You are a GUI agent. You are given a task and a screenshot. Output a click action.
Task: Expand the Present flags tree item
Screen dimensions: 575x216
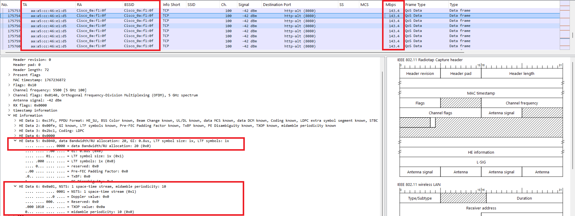coord(9,75)
